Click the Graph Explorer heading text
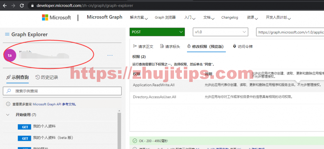Image resolution: width=324 pixels, height=149 pixels. click(x=29, y=34)
